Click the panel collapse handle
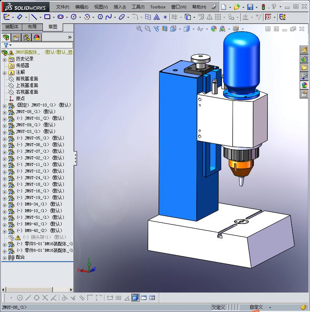The height and width of the screenshot is (312, 310). point(75,159)
